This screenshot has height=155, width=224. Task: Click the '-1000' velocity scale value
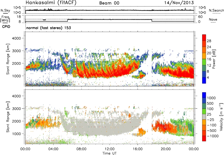[x=213, y=136]
